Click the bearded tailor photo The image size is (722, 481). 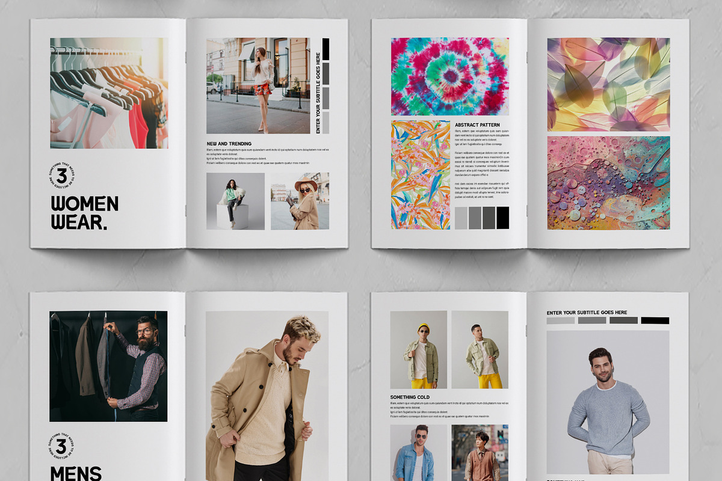(108, 366)
